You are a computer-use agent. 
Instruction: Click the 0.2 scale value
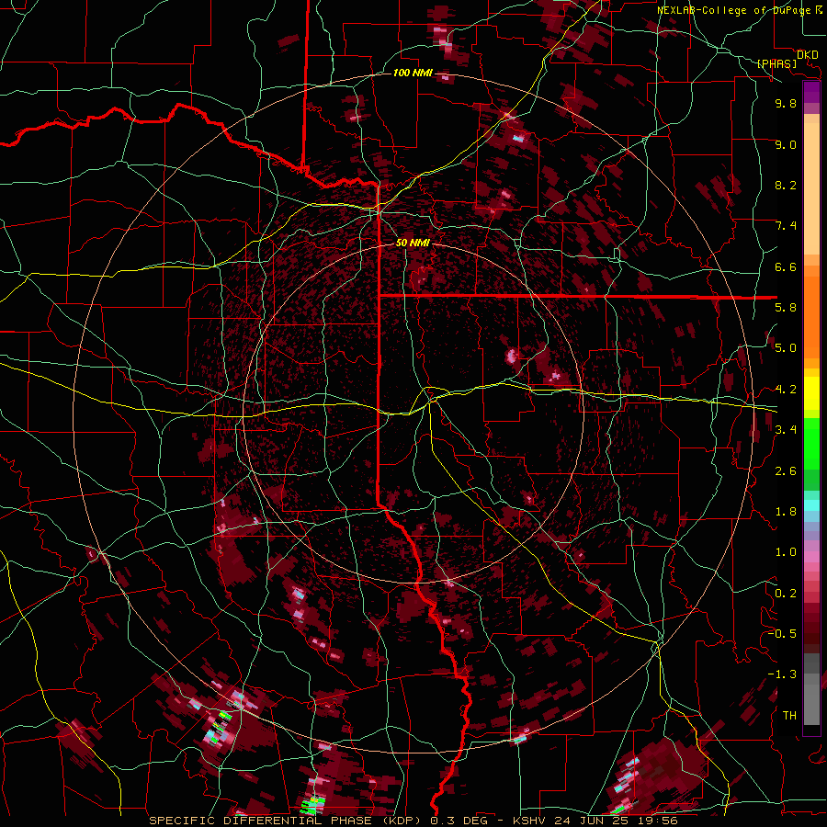click(786, 594)
